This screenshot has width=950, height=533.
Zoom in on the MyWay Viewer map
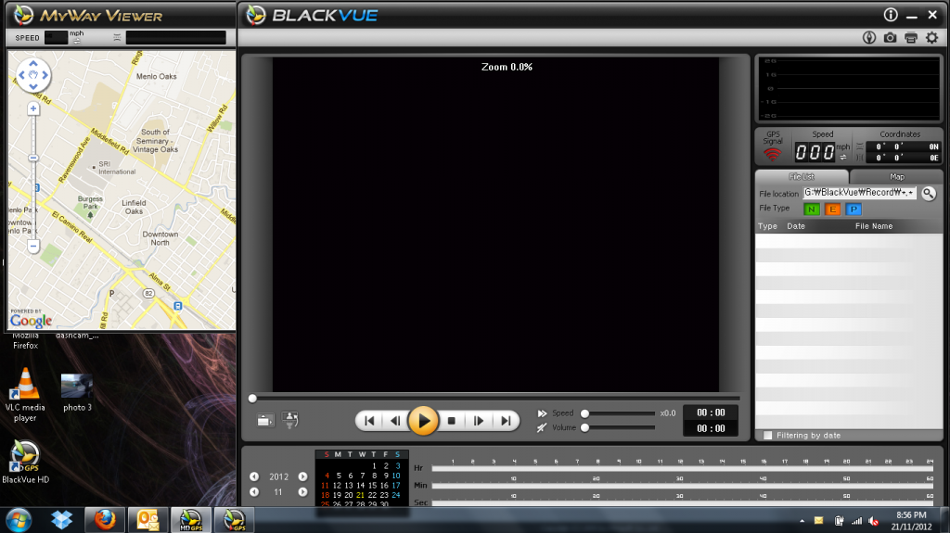click(33, 108)
